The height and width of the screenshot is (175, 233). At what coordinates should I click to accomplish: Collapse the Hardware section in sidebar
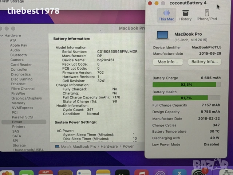(x=2, y=36)
